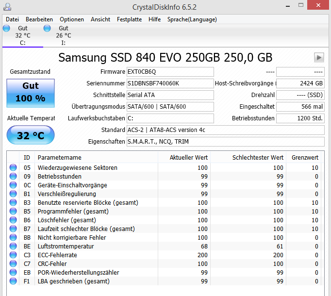Select the ECC-Fehlerrate parameter name
Screen dimensions: 331x296
(x=57, y=255)
